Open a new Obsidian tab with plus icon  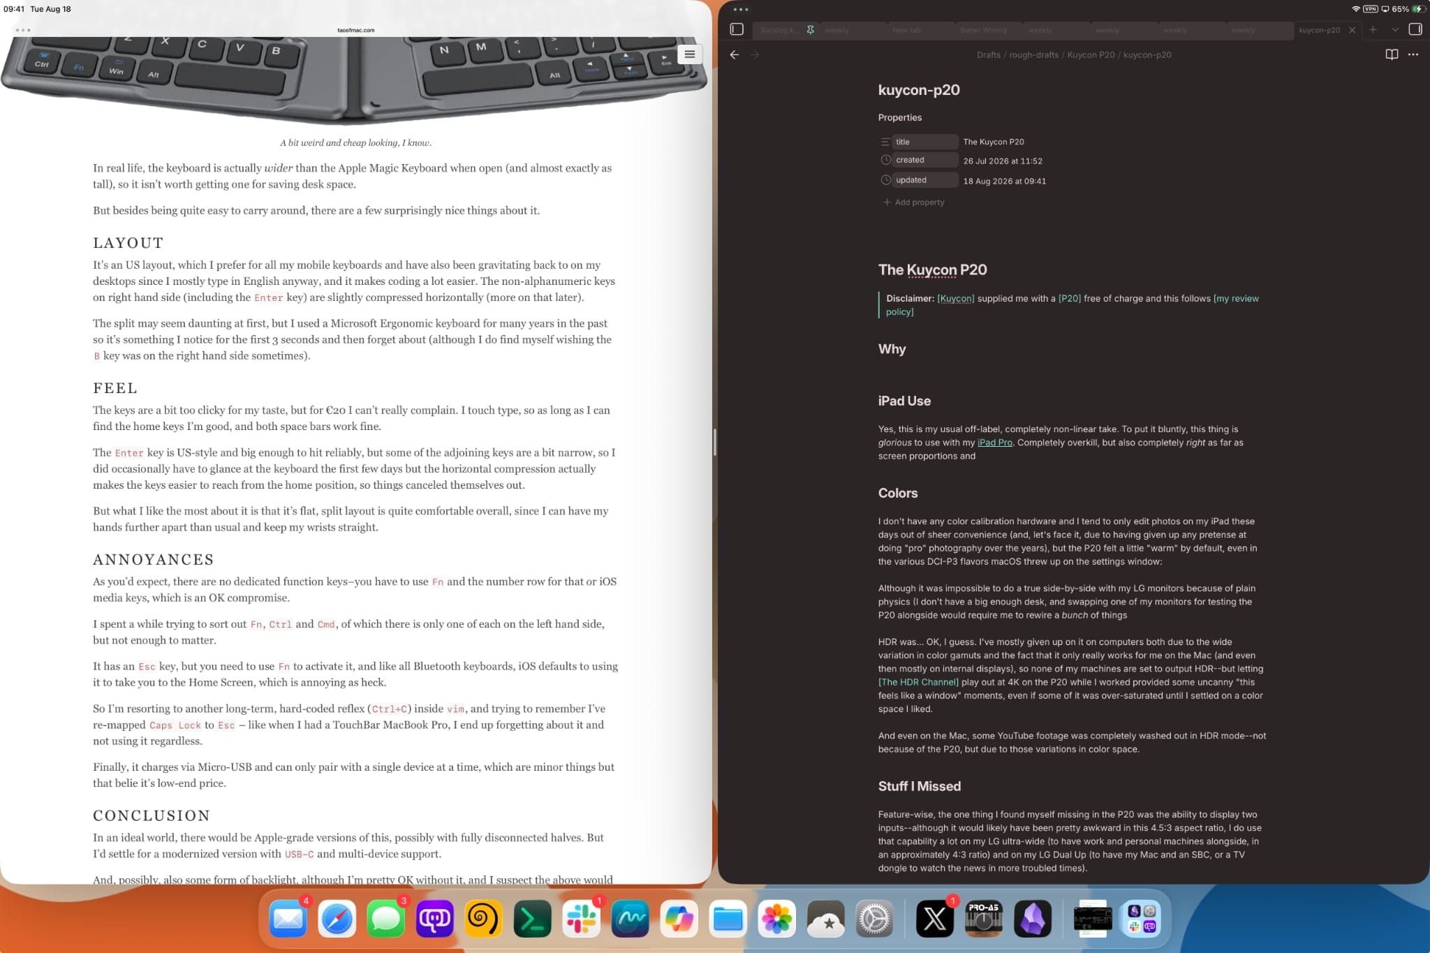pyautogui.click(x=1373, y=29)
